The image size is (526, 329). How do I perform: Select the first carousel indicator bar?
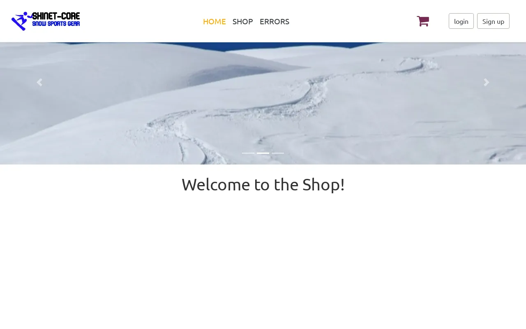[x=248, y=153]
